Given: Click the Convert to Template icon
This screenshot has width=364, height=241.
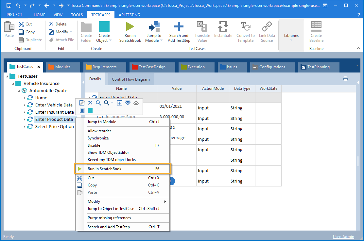Looking at the screenshot, I should click(245, 27).
